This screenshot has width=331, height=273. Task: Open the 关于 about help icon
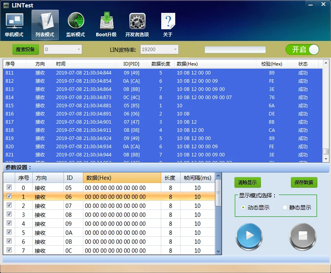(168, 25)
